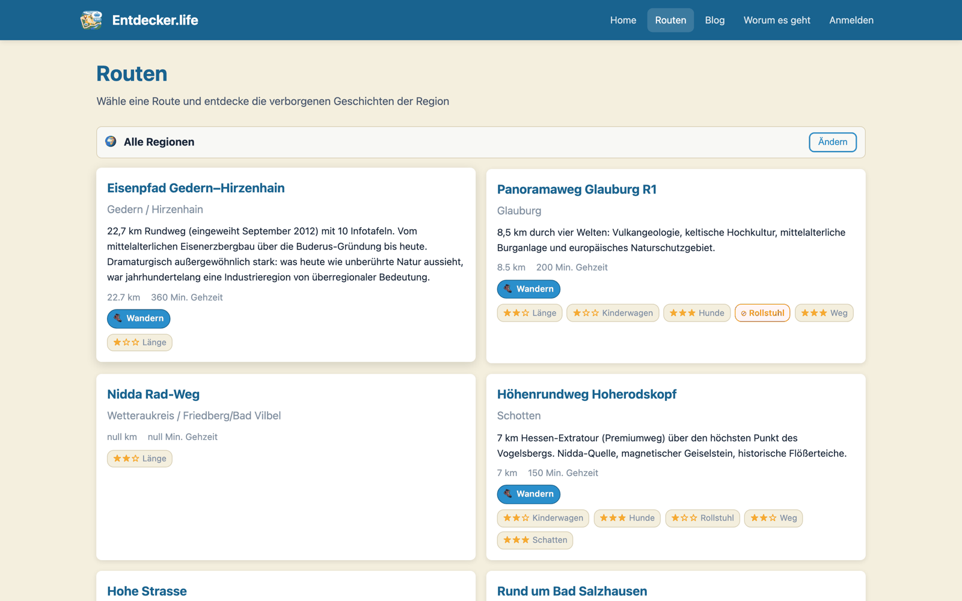The height and width of the screenshot is (601, 962).
Task: Open the Nidda Rad-Weg route title
Action: [153, 394]
